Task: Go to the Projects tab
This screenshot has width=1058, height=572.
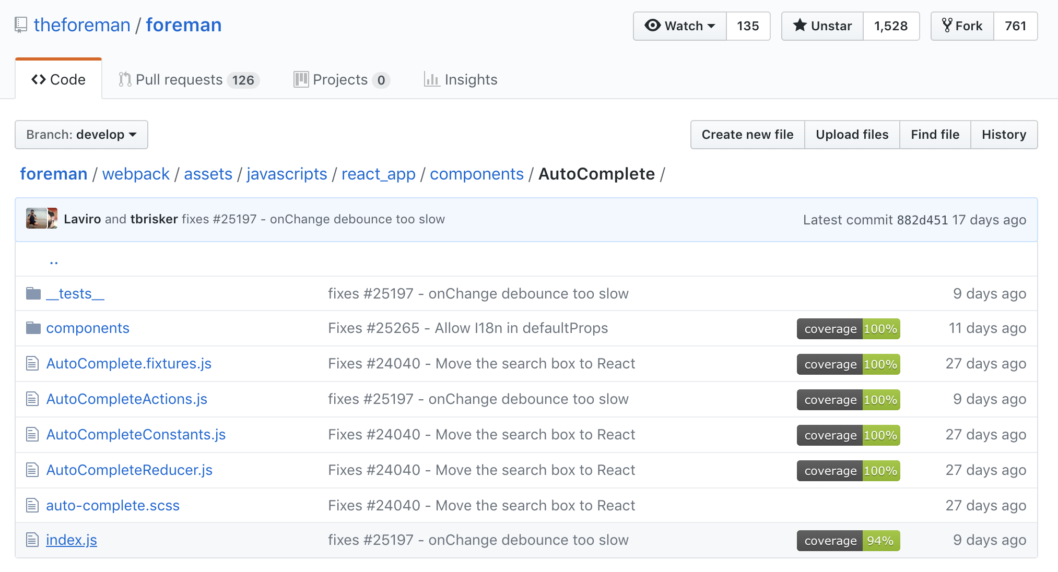Action: coord(342,79)
